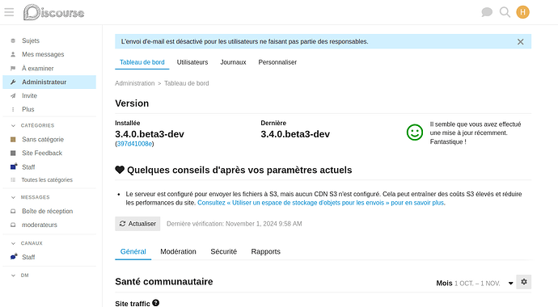558x307 pixels.
Task: Open the Discourse logo home link
Action: [53, 12]
